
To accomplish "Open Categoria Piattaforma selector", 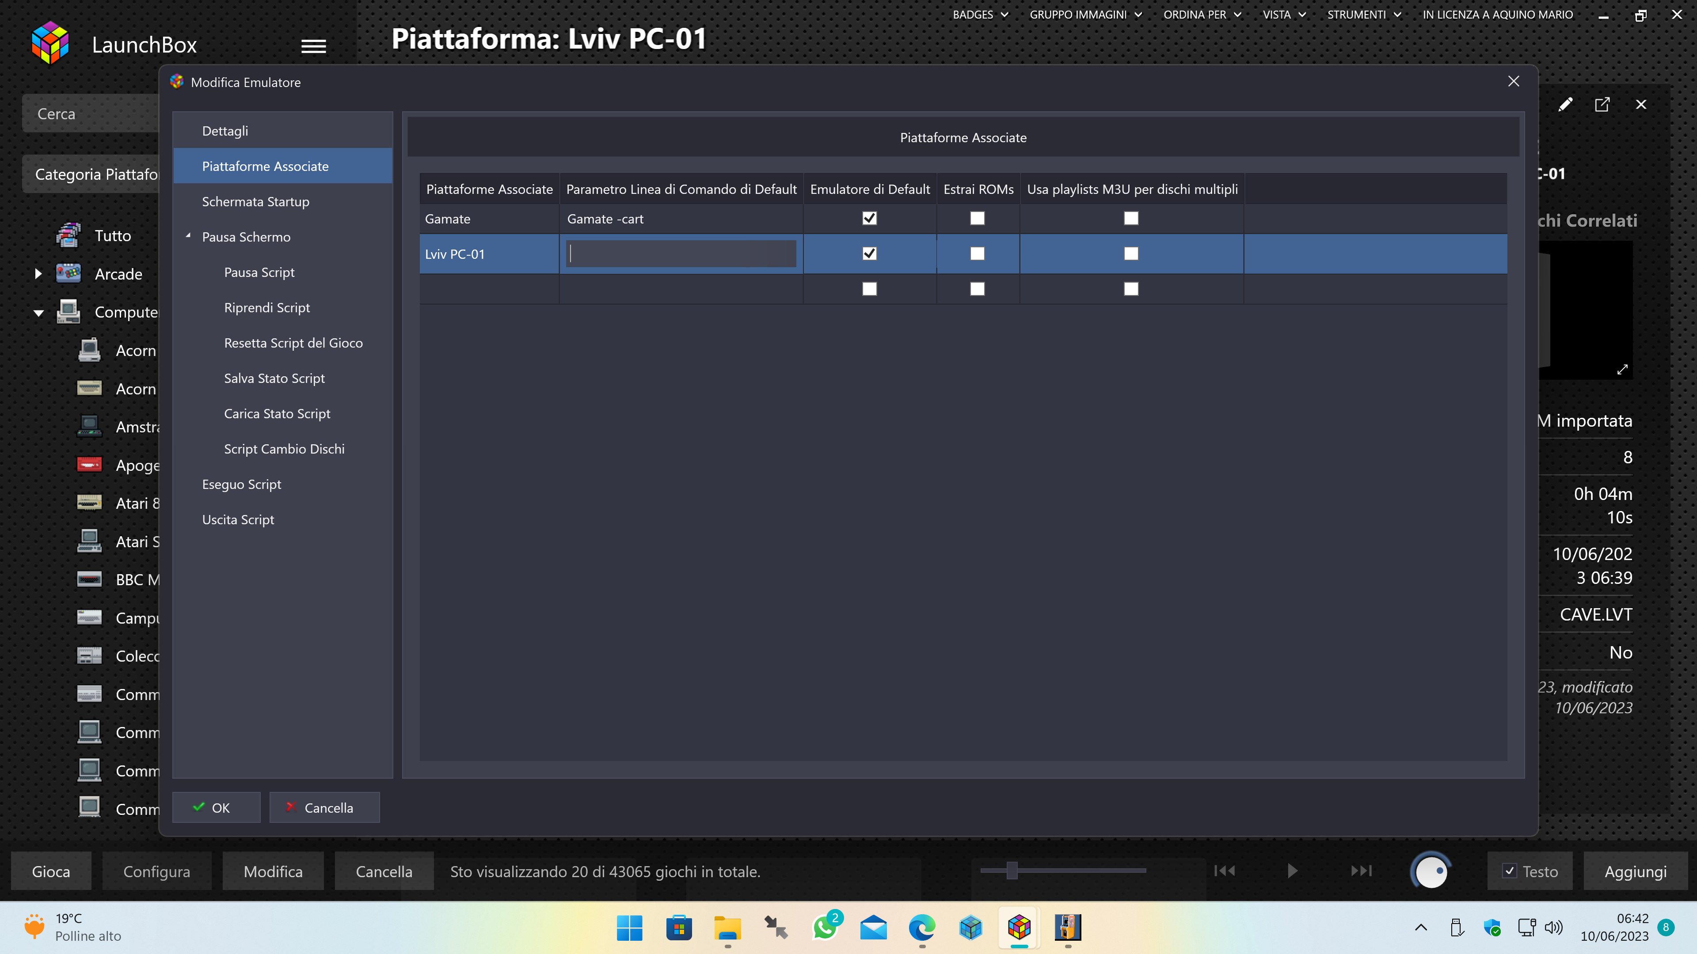I will [x=91, y=174].
